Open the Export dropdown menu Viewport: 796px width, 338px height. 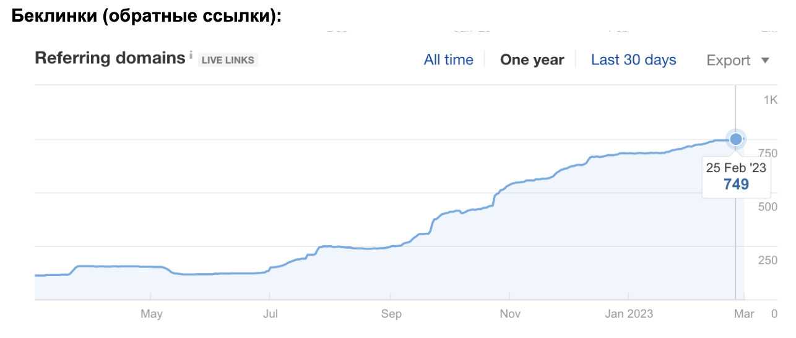(729, 60)
